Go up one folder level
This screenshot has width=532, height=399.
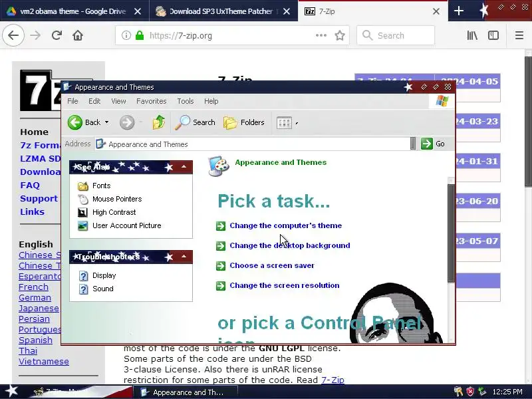[x=158, y=122]
